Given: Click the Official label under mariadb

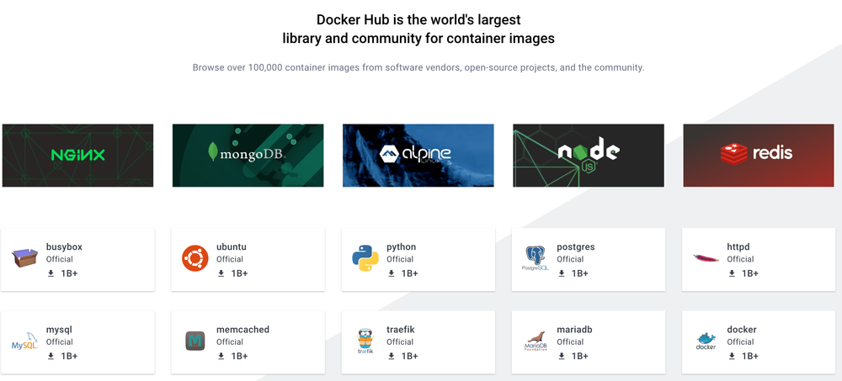Looking at the screenshot, I should tap(570, 341).
